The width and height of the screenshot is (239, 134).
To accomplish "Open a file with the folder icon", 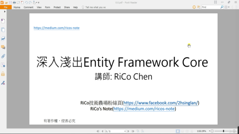I will pyautogui.click(x=6, y=3).
